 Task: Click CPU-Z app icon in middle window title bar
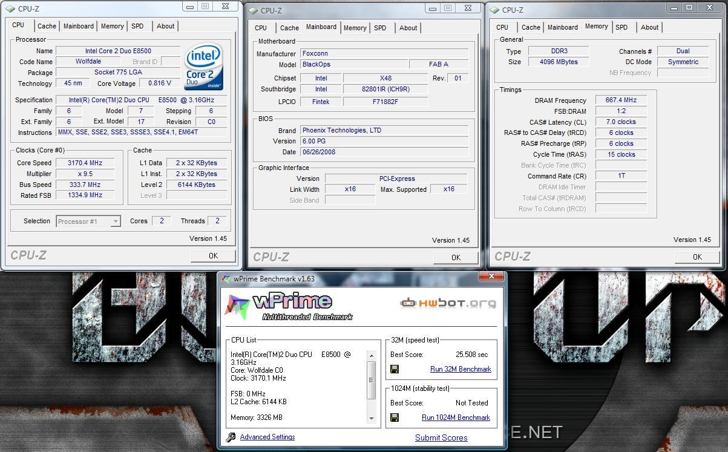tap(252, 10)
